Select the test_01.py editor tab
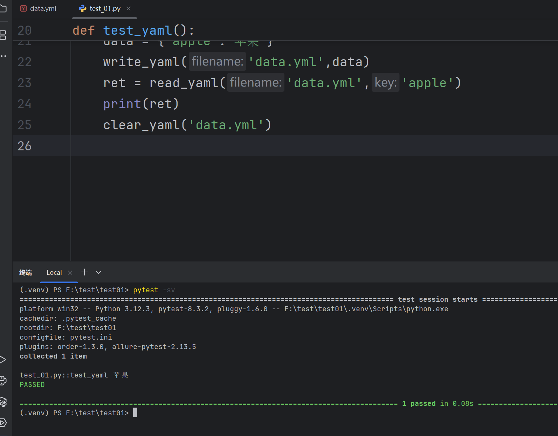 (x=105, y=8)
